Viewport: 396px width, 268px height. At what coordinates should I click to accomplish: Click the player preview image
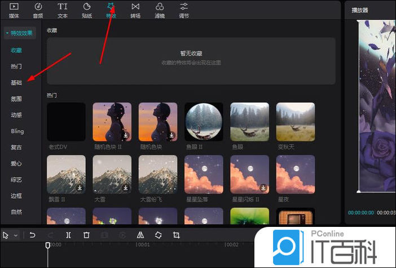(x=377, y=106)
